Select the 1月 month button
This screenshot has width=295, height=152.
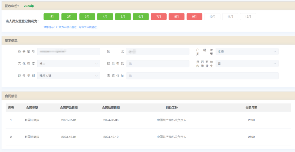coord(51,17)
